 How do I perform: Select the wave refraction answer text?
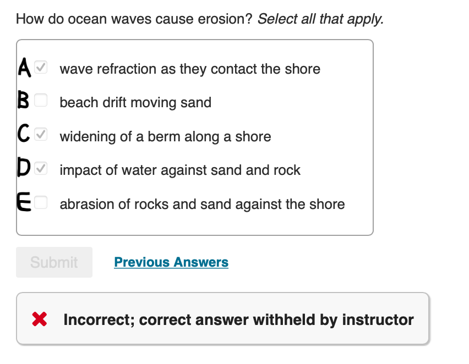pos(190,69)
